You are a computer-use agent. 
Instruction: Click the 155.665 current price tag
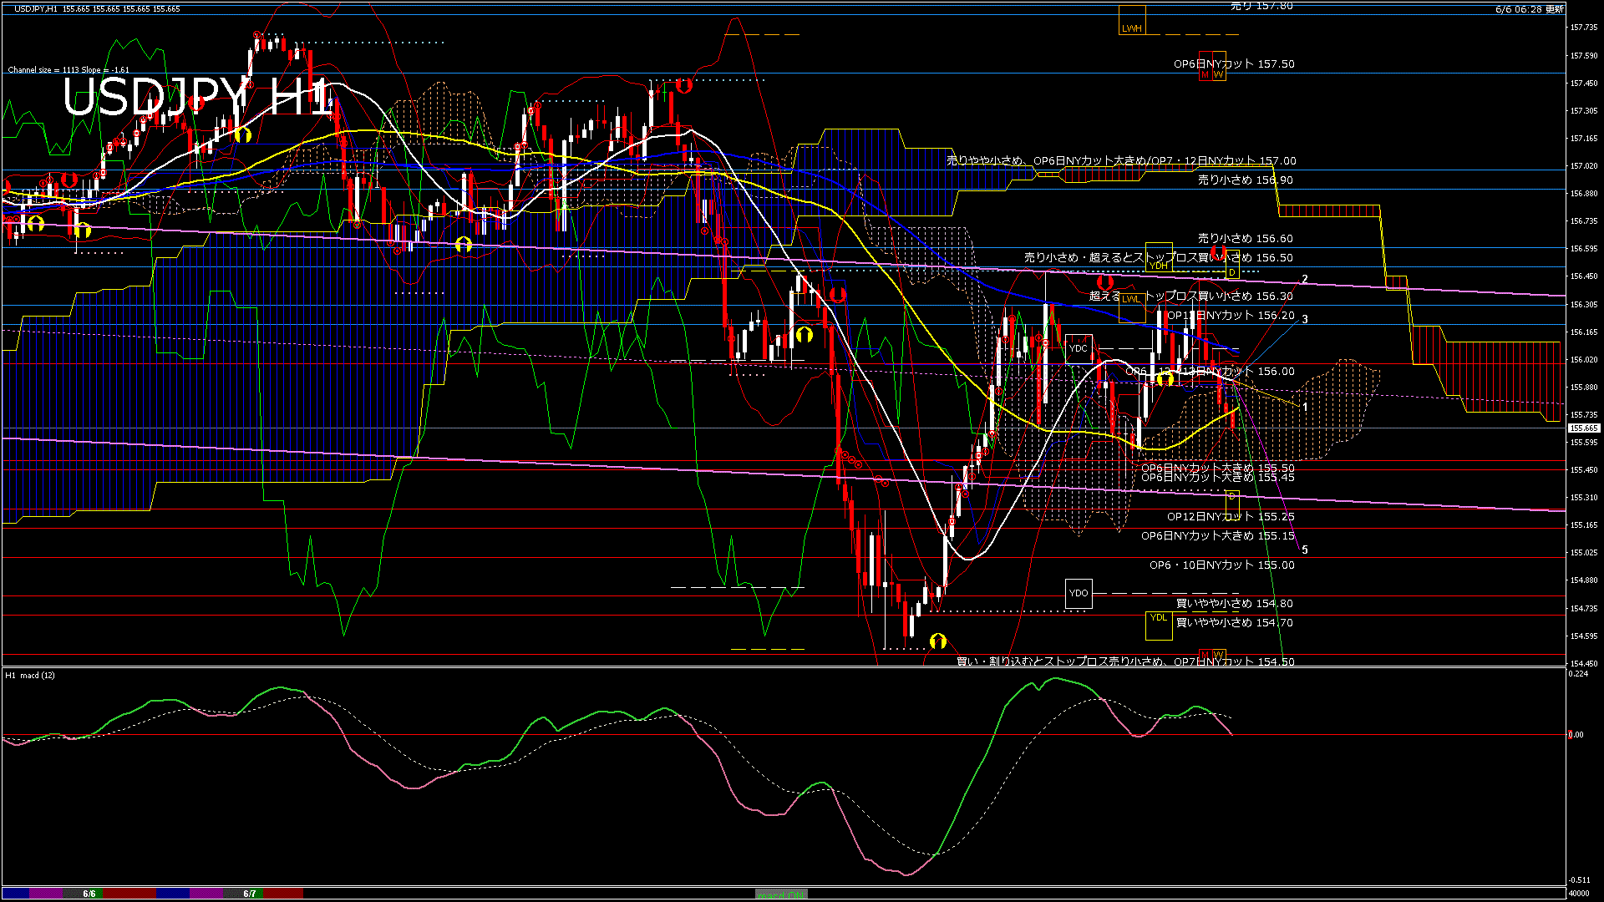tap(1583, 428)
